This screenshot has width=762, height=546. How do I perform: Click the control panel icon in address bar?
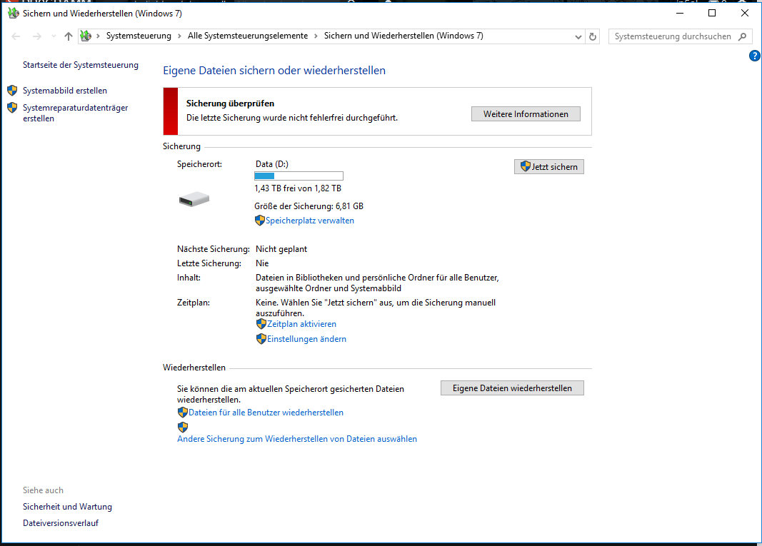coord(86,36)
